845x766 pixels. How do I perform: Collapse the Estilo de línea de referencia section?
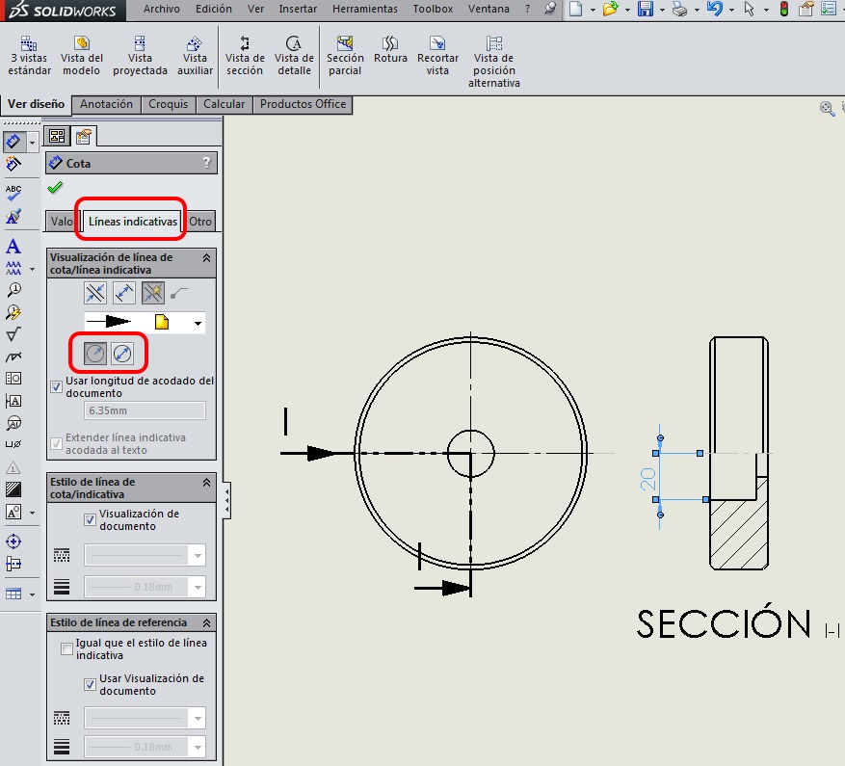click(206, 622)
